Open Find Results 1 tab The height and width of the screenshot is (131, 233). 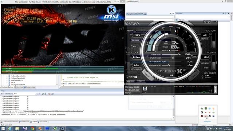(x=43, y=122)
